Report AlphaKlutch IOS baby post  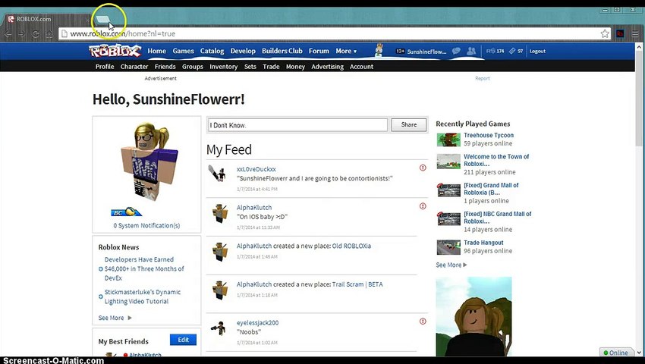click(423, 206)
